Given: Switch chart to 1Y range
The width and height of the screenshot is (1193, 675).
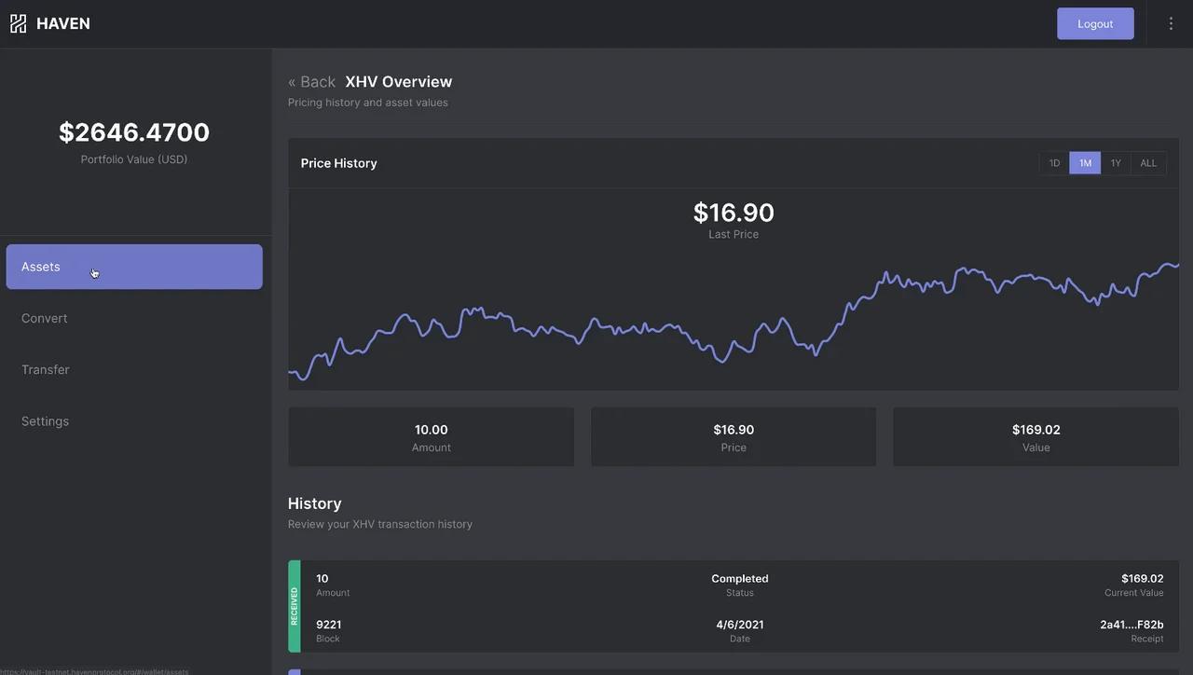Looking at the screenshot, I should (x=1113, y=161).
